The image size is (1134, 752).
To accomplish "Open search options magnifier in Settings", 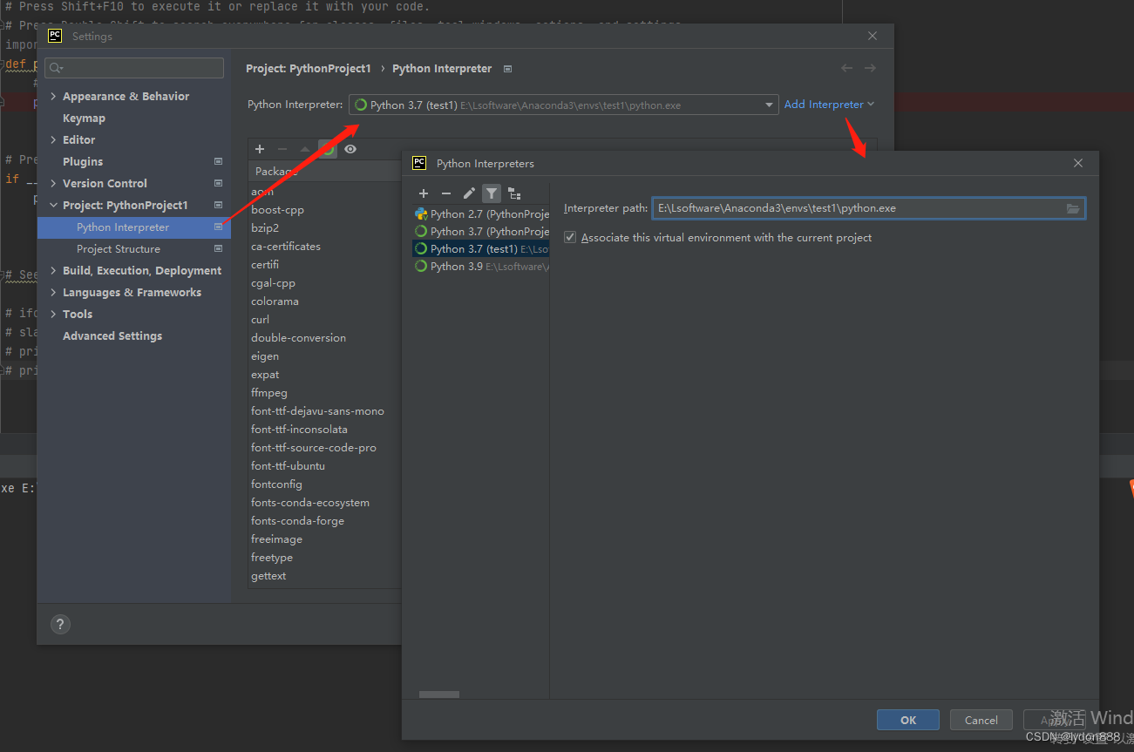I will click(57, 68).
